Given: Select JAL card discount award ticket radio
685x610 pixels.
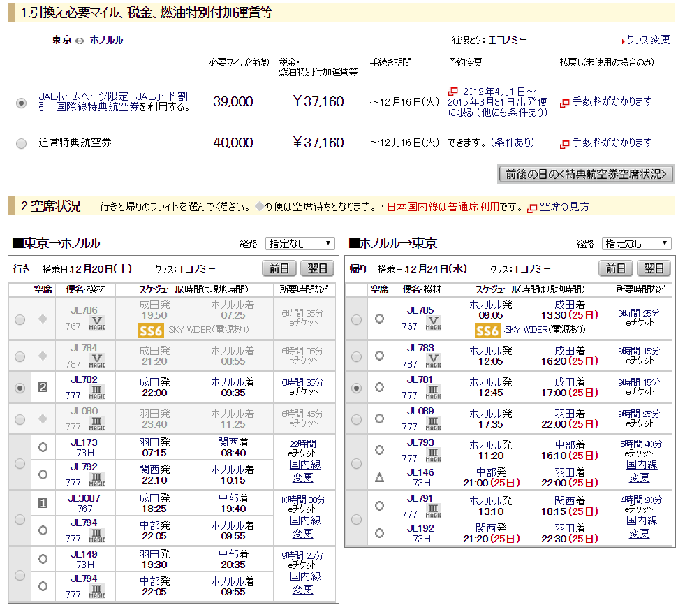Looking at the screenshot, I should pyautogui.click(x=21, y=103).
